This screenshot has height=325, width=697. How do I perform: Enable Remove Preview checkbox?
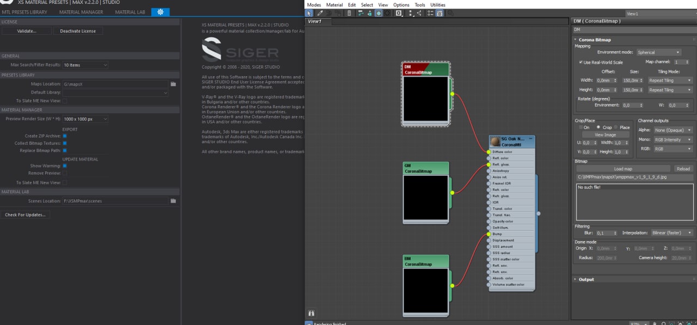pos(65,173)
